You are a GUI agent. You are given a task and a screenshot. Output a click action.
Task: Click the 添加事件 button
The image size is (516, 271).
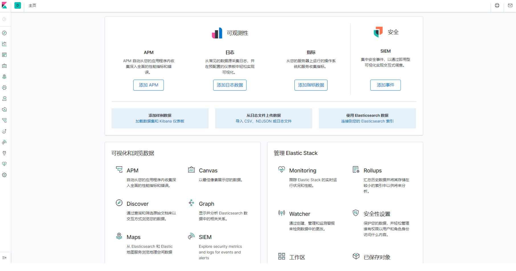[x=386, y=85]
